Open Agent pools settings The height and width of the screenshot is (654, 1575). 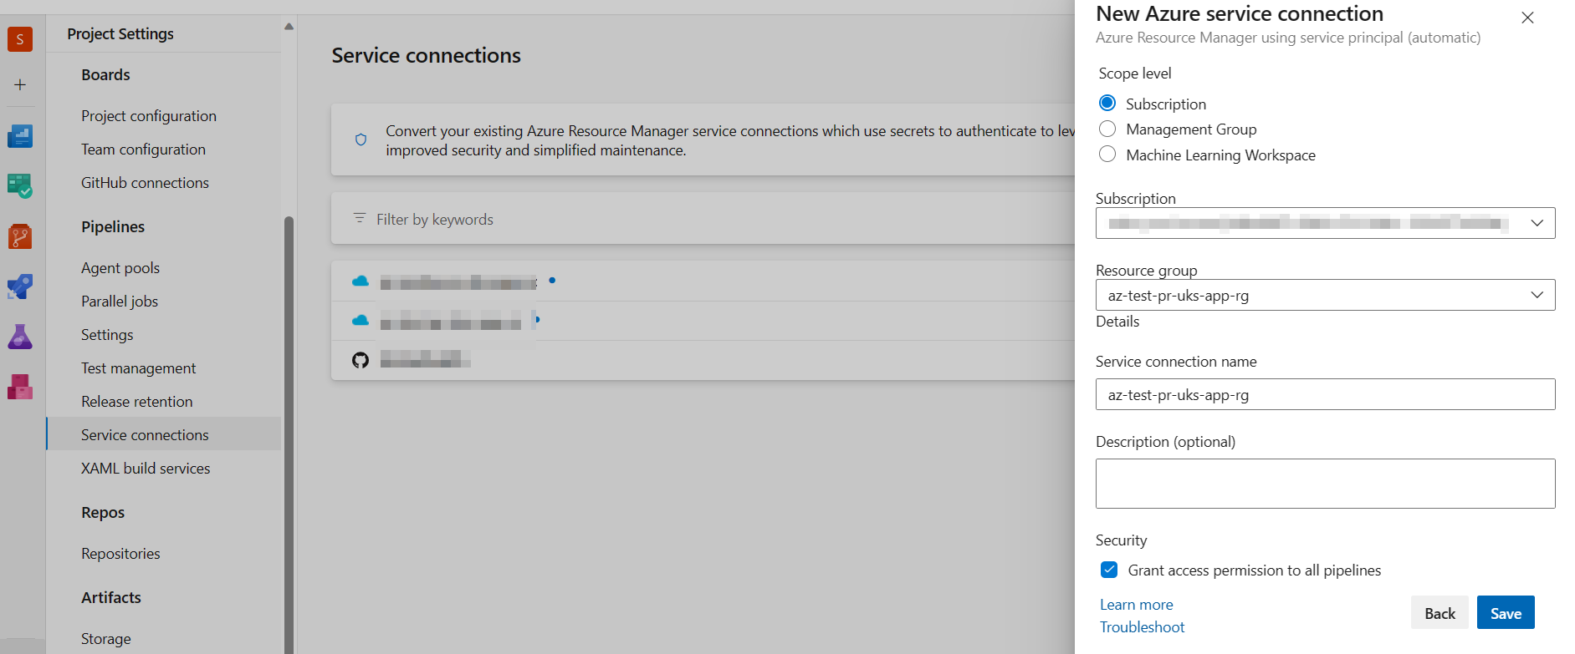tap(120, 268)
